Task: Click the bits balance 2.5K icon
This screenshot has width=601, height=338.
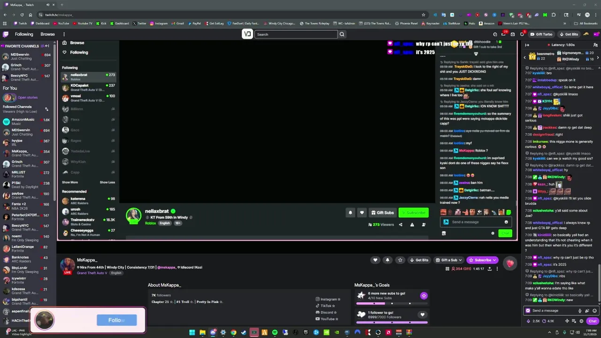Action: tap(532, 321)
